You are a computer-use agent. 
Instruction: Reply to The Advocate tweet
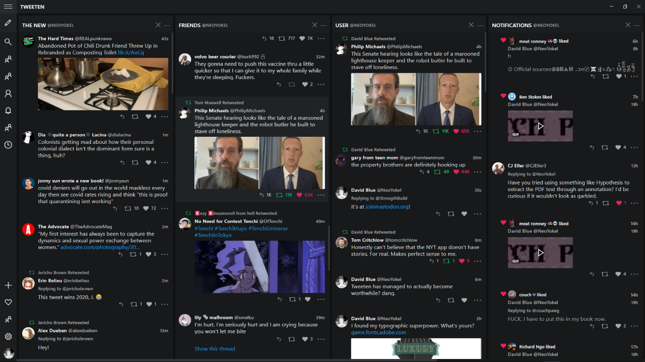coord(120,254)
